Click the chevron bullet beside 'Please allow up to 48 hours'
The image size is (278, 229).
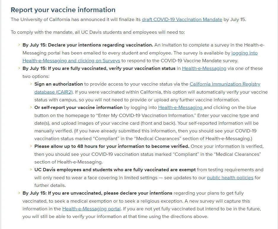point(31,146)
